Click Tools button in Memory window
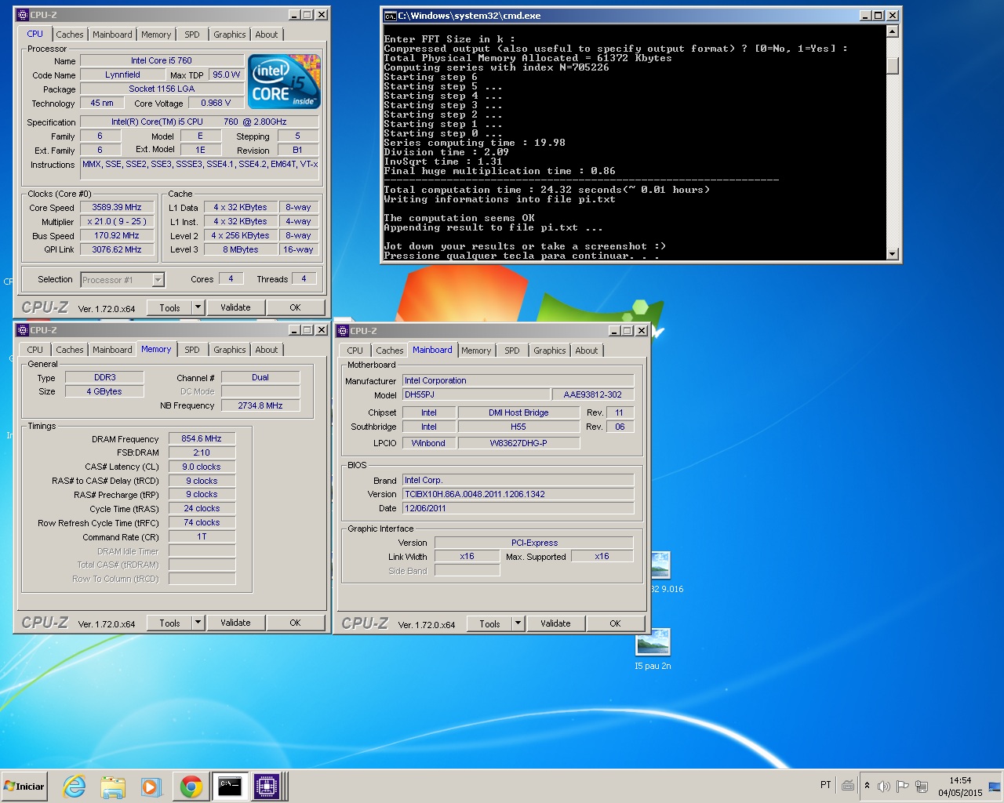The image size is (1004, 803). pyautogui.click(x=169, y=623)
